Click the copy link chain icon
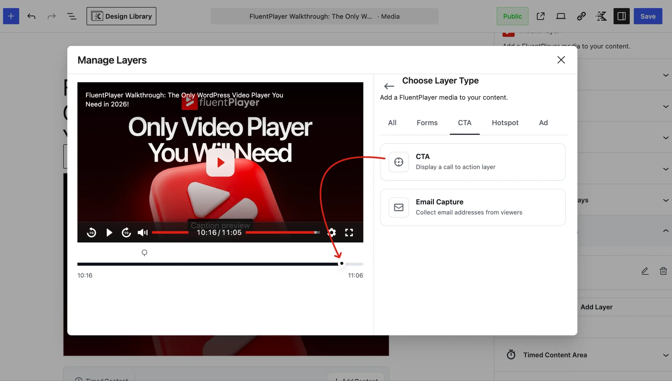672x381 pixels. coord(581,16)
